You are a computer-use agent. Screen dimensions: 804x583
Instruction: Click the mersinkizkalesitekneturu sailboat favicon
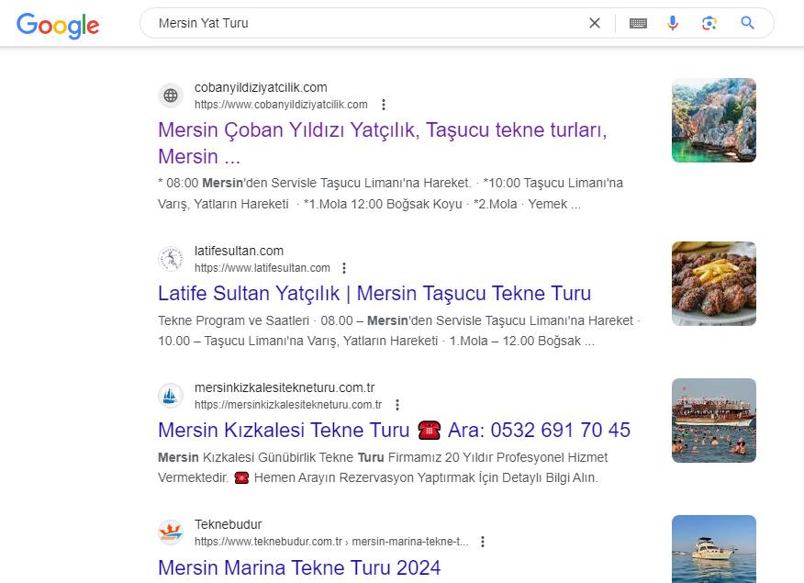coord(171,396)
